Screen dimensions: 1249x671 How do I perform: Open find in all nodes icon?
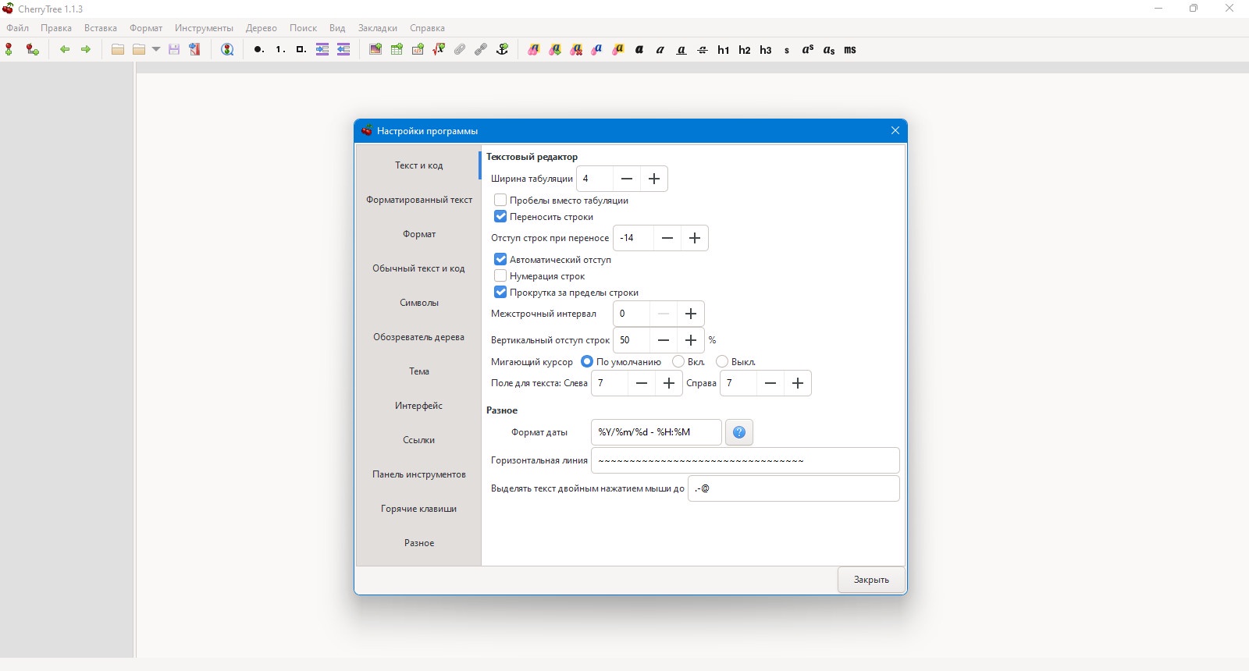(227, 49)
